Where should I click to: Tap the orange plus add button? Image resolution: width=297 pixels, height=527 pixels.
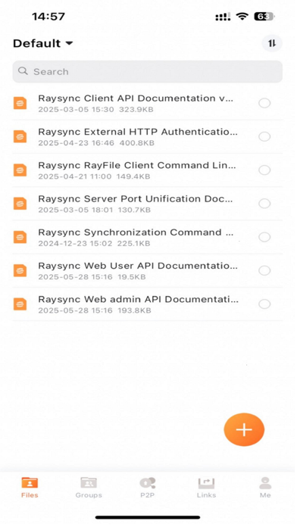coord(244,429)
